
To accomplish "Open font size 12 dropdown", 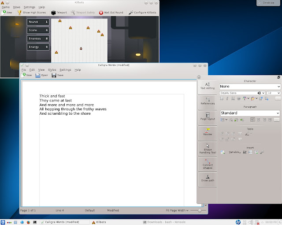I will pyautogui.click(x=274, y=93).
